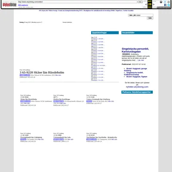Image resolution: width=172 pixels, height=172 pixels.
Task: Click the Stockholms län Stockholm title
Action: (101, 137)
